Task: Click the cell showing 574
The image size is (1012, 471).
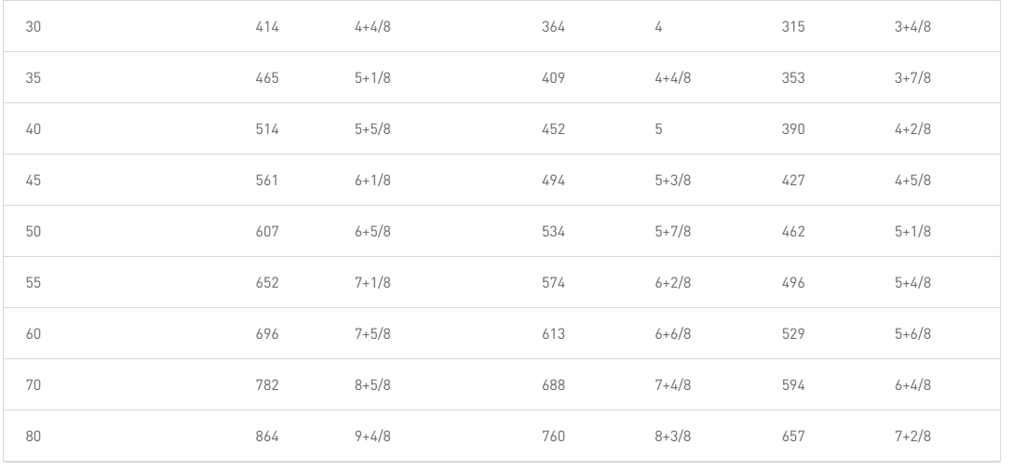Action: [553, 283]
